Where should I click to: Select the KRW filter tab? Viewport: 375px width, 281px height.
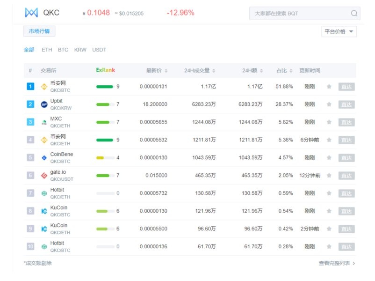click(x=80, y=50)
